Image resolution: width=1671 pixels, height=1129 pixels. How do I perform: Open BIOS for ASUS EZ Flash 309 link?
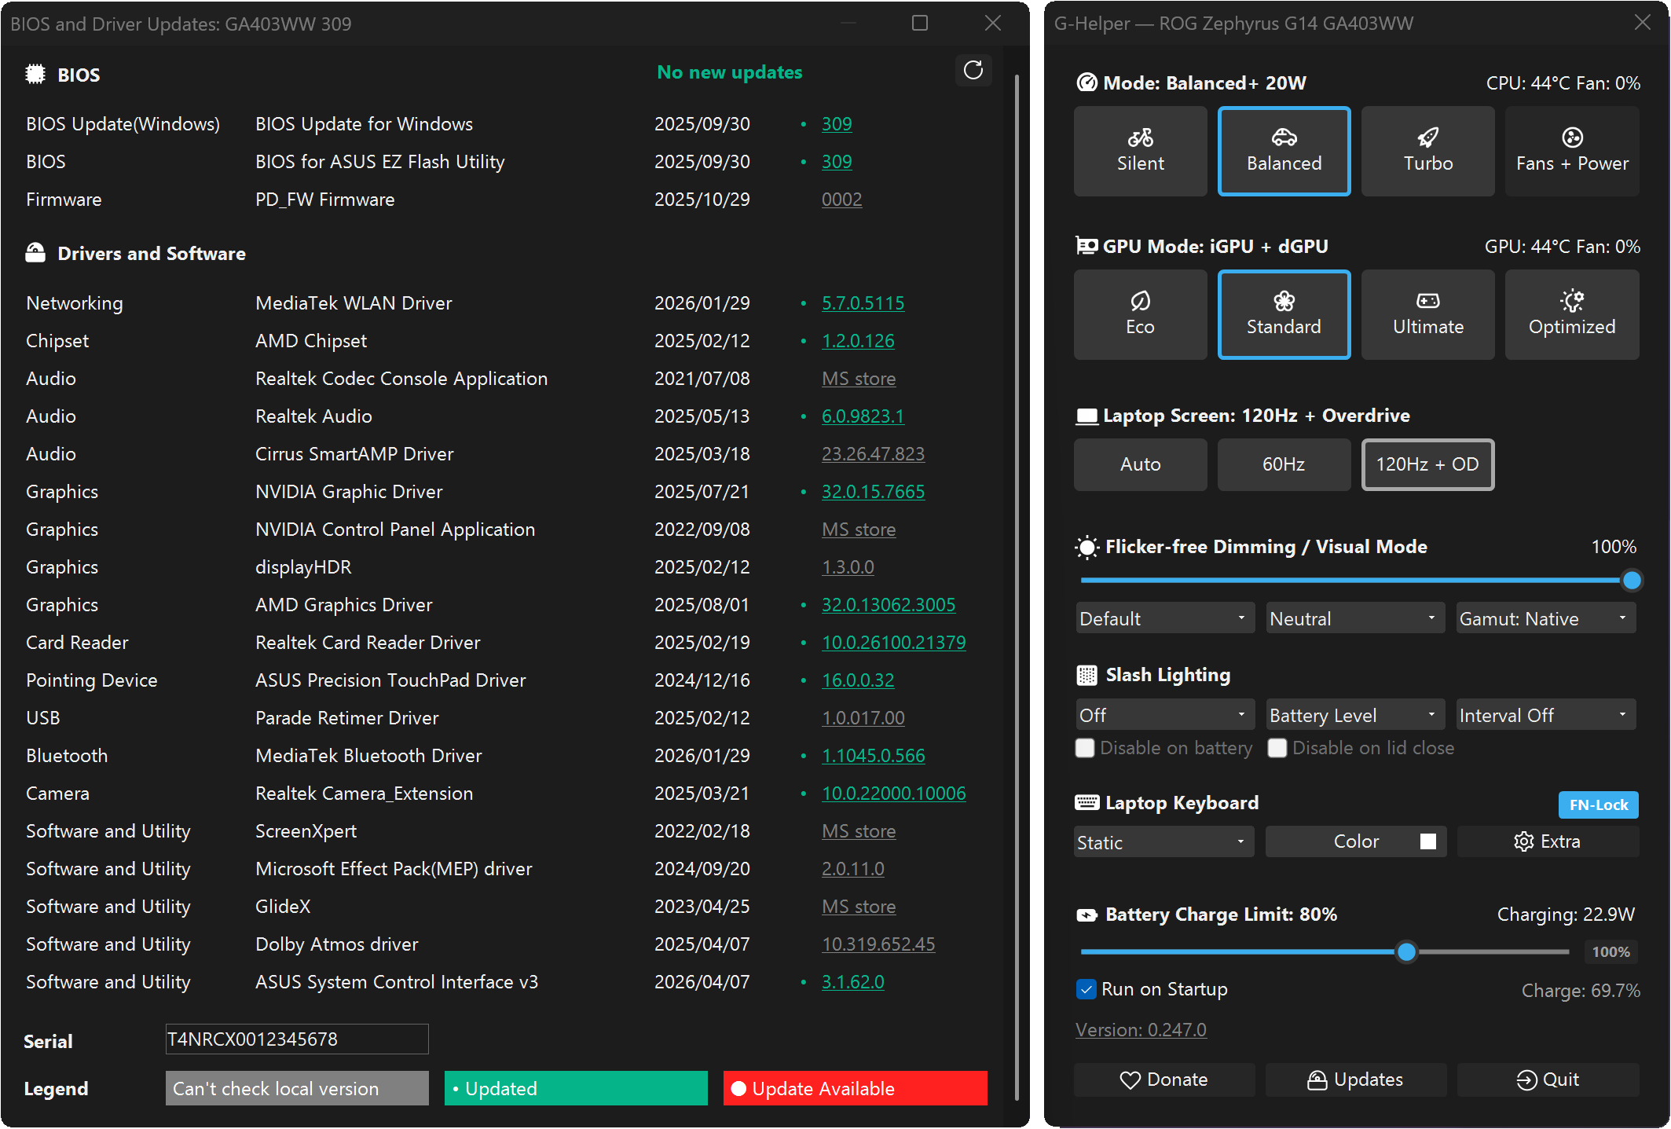pos(837,162)
